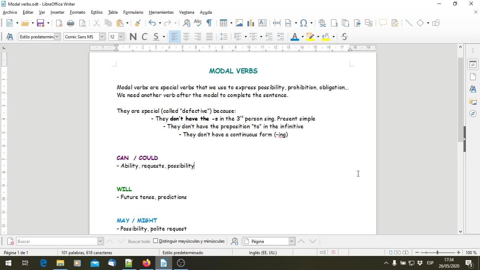Insert special character with the Omega icon

303,23
